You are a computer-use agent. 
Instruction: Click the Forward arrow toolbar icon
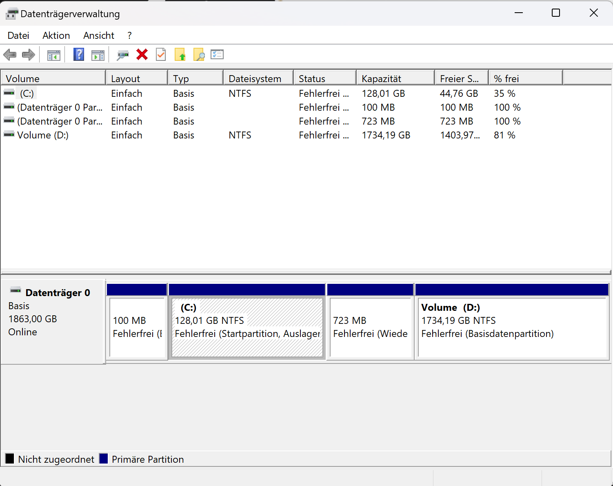point(29,55)
